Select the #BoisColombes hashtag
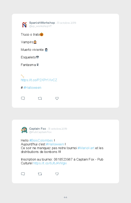The width and height of the screenshot is (131, 203). tap(41, 141)
